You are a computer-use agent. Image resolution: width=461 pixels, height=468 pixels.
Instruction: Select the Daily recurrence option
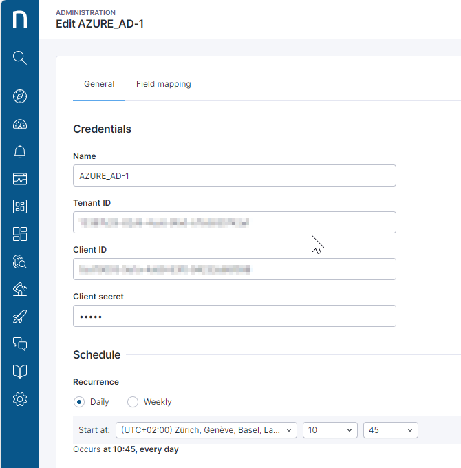[x=79, y=402]
